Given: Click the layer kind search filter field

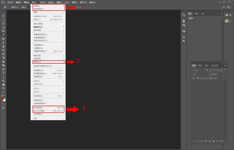Looking at the screenshot, I should pyautogui.click(x=198, y=70).
